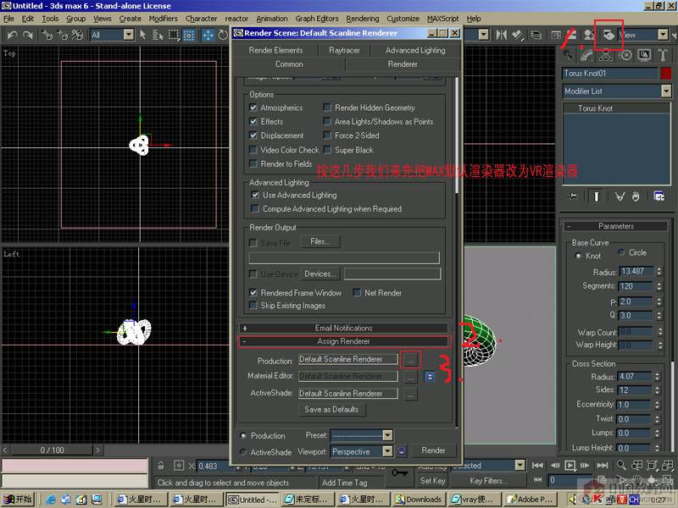Activate the Unlink Selection tool
Image resolution: width=678 pixels, height=508 pixels.
[62, 35]
